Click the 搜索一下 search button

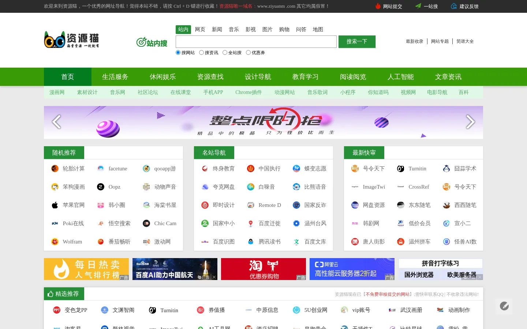pyautogui.click(x=357, y=42)
